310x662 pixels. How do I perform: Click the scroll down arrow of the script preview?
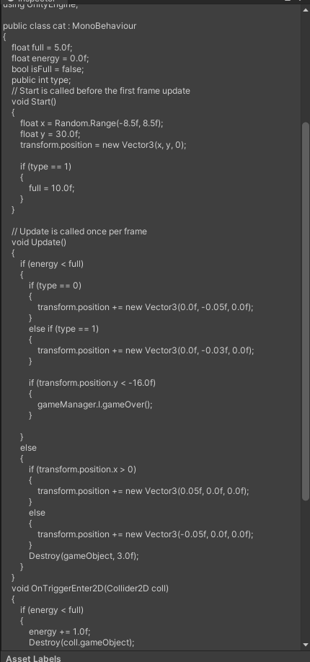(x=306, y=645)
